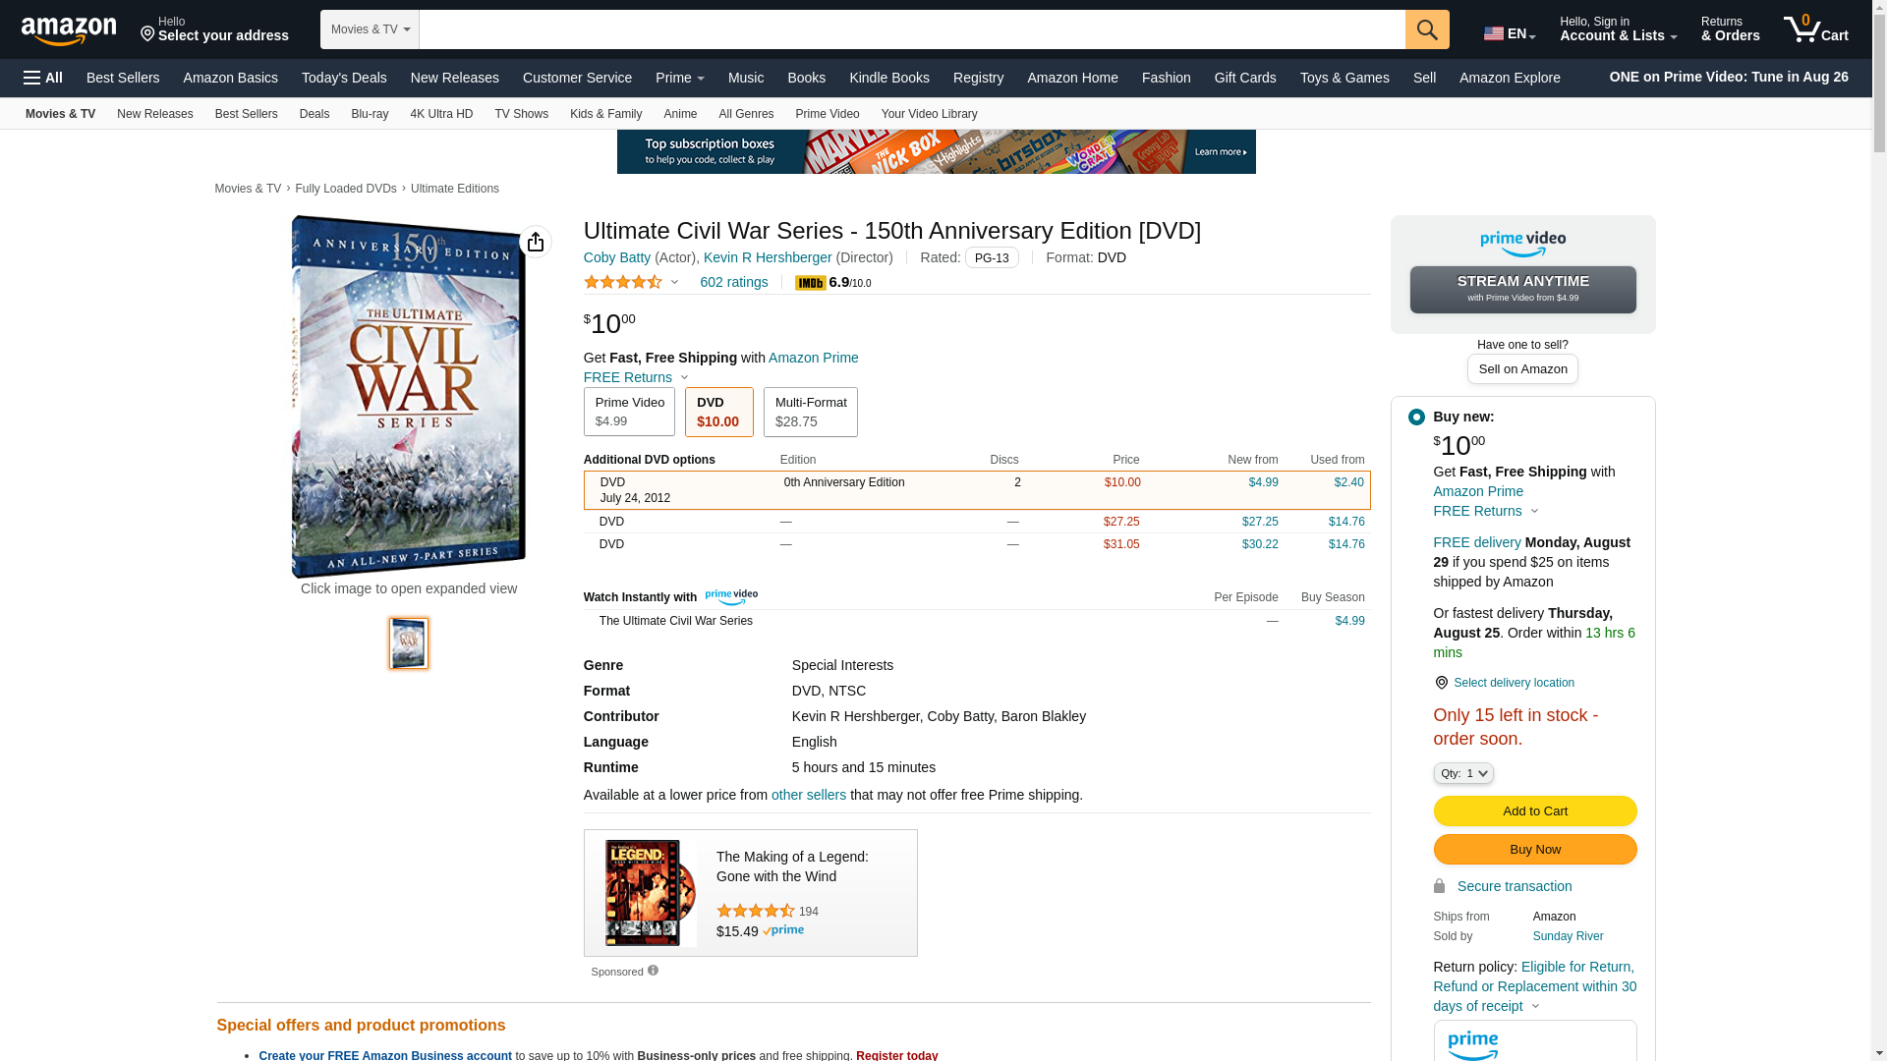Click the search input field
The height and width of the screenshot is (1061, 1887).
point(912,29)
